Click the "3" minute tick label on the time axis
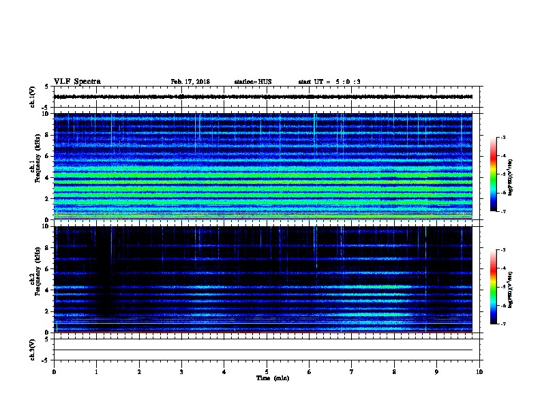Screen dimensions: 540x417 181,371
